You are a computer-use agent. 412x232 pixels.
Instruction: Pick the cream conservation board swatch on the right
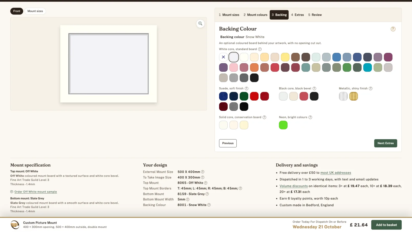(x=244, y=125)
